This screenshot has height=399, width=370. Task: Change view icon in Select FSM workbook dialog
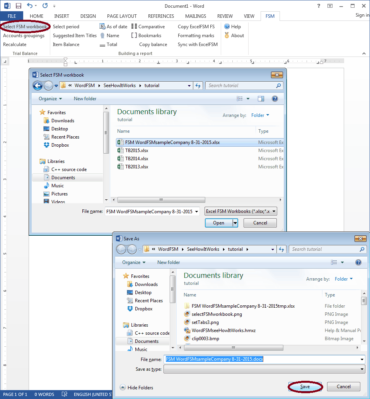(x=240, y=98)
